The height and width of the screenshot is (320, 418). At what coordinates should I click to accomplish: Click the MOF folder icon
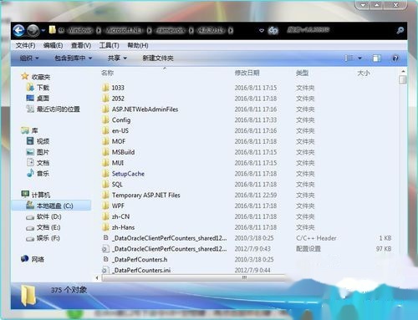(105, 141)
